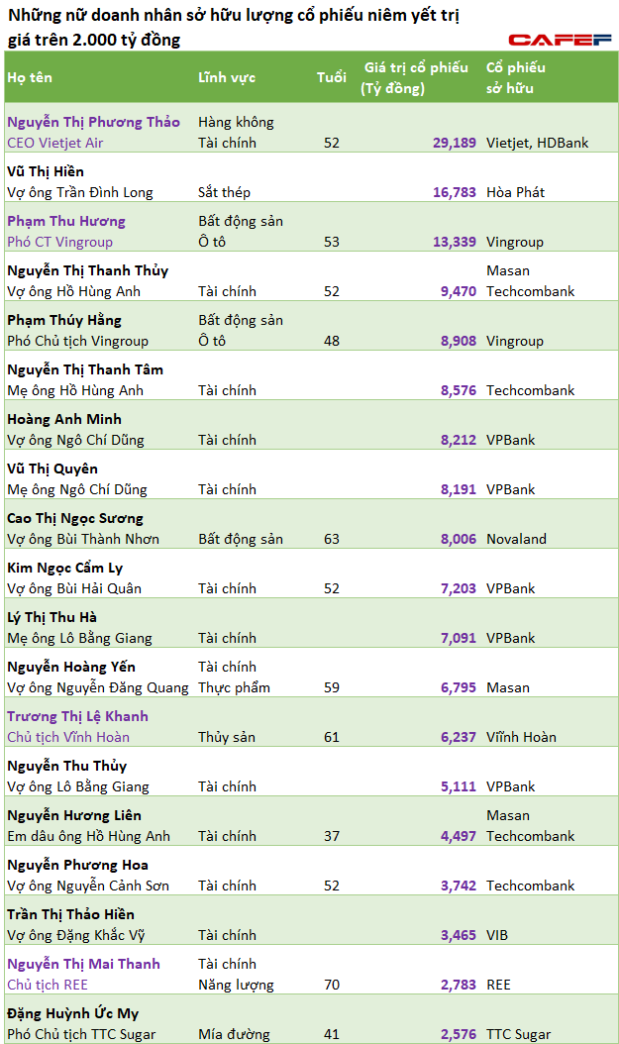
Task: Select the 29,189 share value cell
Action: [x=454, y=143]
